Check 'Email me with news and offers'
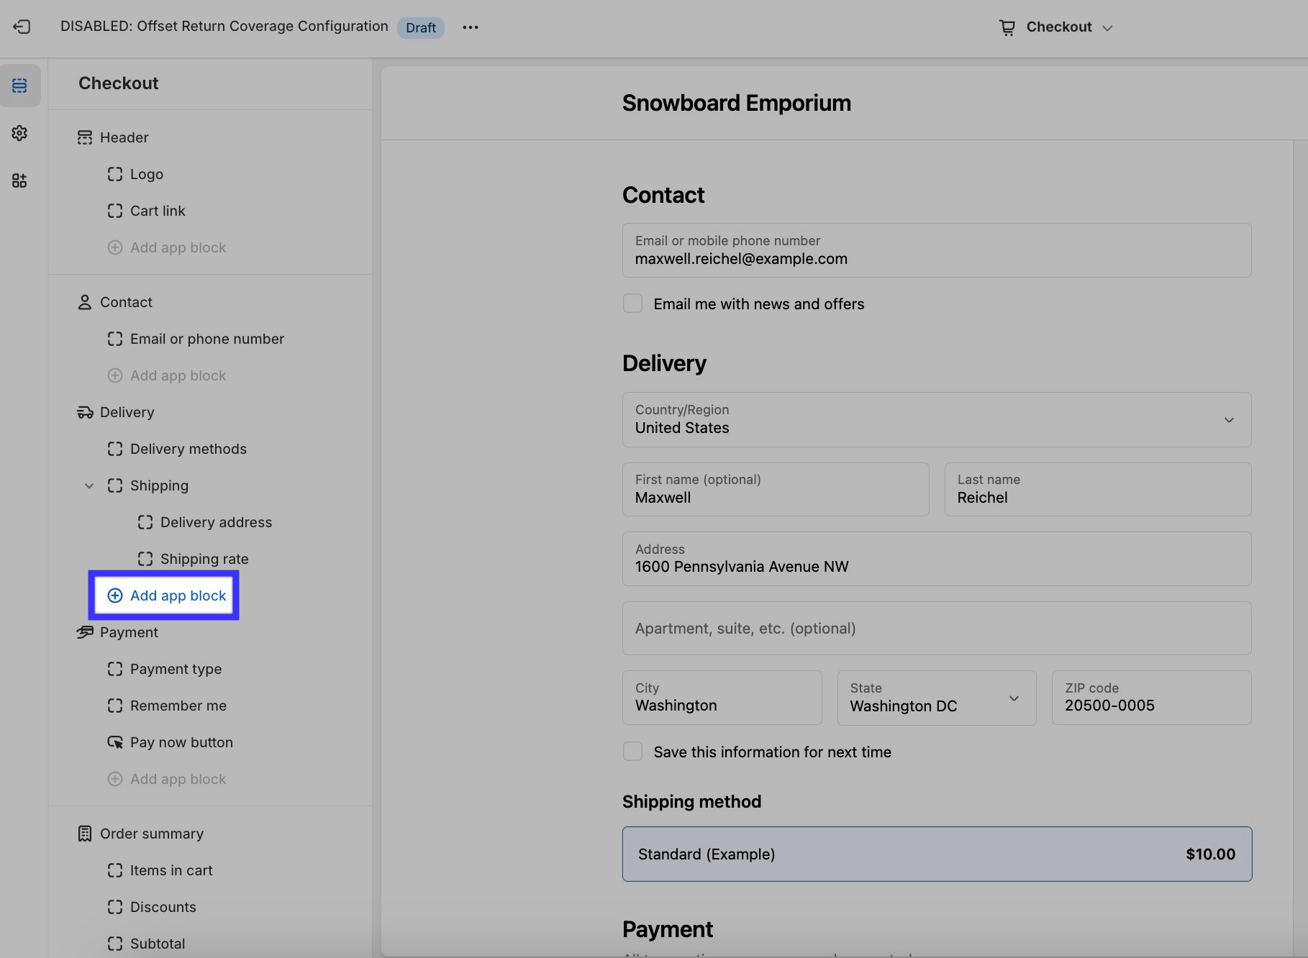The image size is (1308, 958). (x=632, y=304)
